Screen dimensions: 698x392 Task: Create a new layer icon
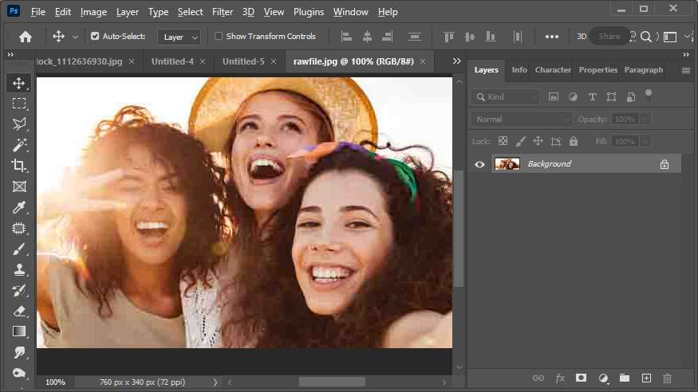tap(646, 378)
